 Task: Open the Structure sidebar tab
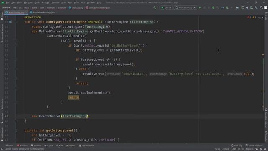coord(2,104)
